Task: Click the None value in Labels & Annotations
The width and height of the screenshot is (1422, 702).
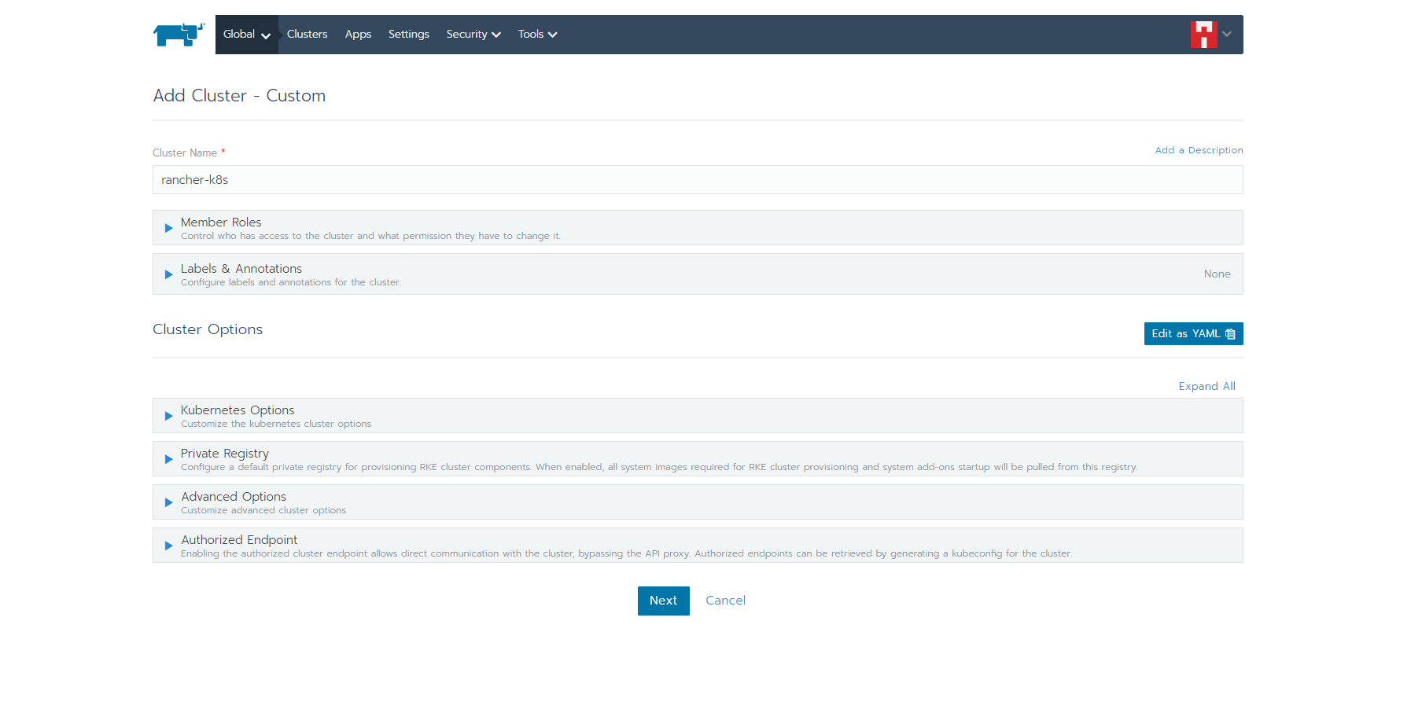Action: pos(1217,274)
